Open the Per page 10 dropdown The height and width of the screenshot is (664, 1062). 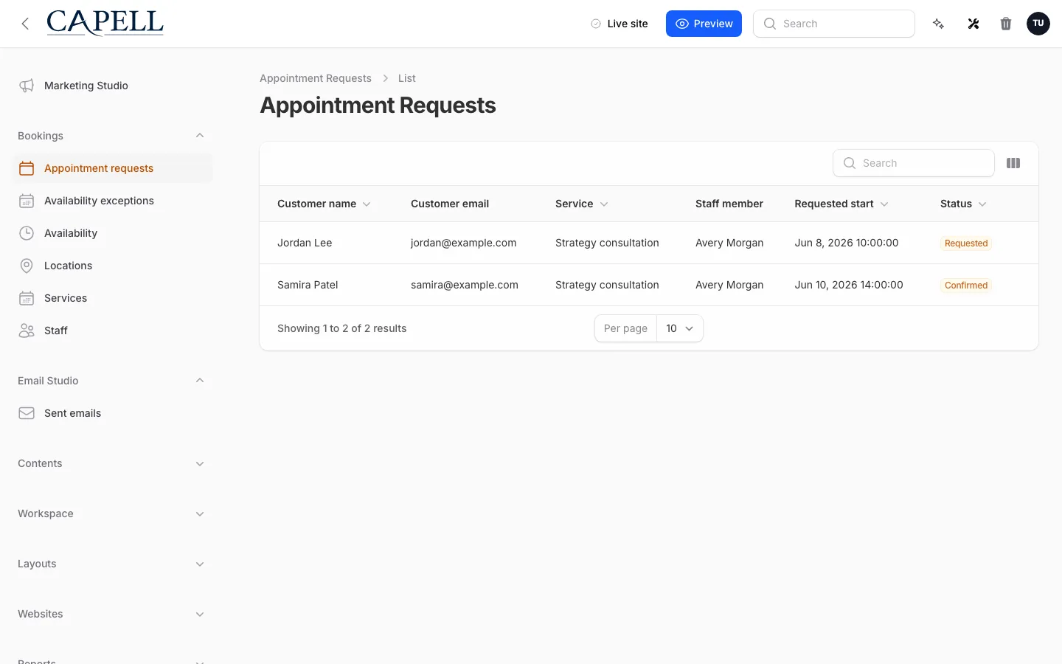pos(679,328)
